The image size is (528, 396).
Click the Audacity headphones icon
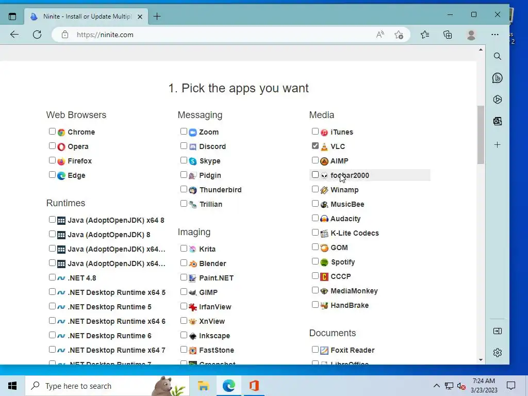(x=324, y=219)
